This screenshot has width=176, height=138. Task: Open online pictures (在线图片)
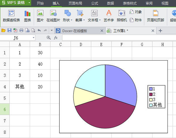point(53,16)
